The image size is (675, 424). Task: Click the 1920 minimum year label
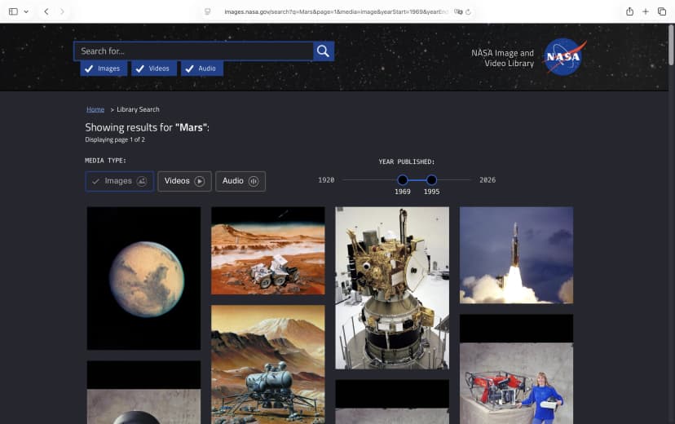[326, 180]
